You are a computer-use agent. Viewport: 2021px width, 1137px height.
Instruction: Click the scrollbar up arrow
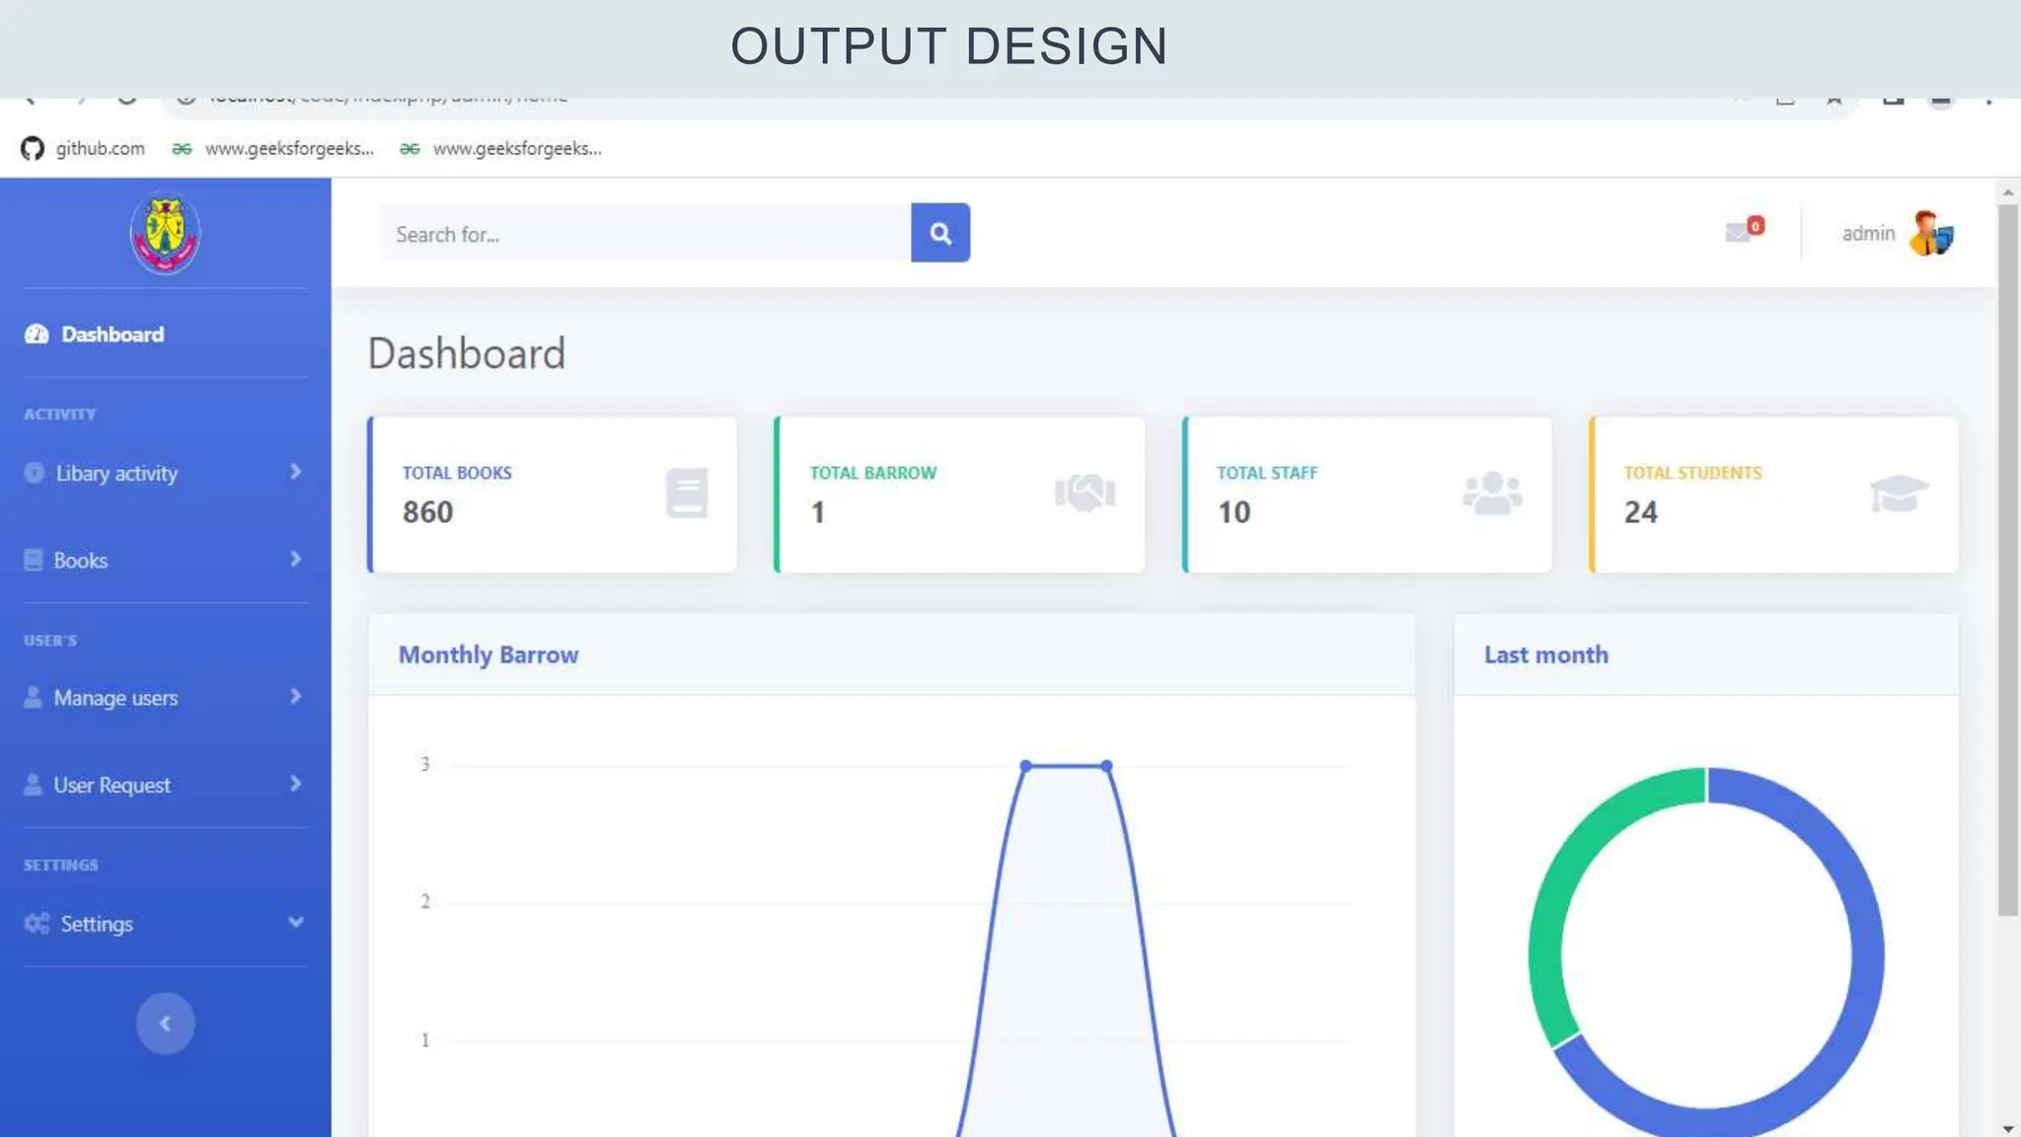2008,192
